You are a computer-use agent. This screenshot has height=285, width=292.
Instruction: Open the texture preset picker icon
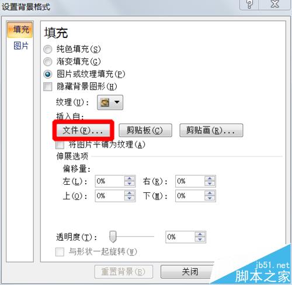[x=105, y=102]
